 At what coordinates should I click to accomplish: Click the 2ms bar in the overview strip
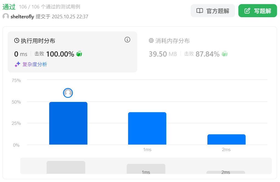tap(225, 172)
